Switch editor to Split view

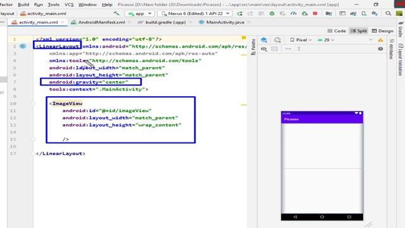[359, 31]
